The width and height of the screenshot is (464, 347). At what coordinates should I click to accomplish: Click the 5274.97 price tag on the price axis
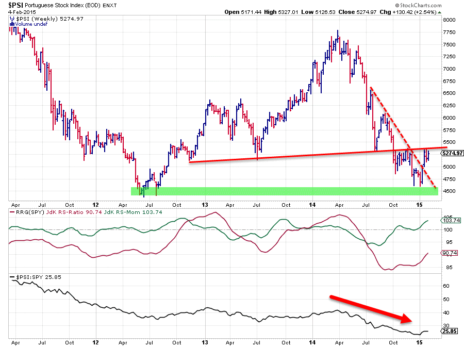(452, 153)
